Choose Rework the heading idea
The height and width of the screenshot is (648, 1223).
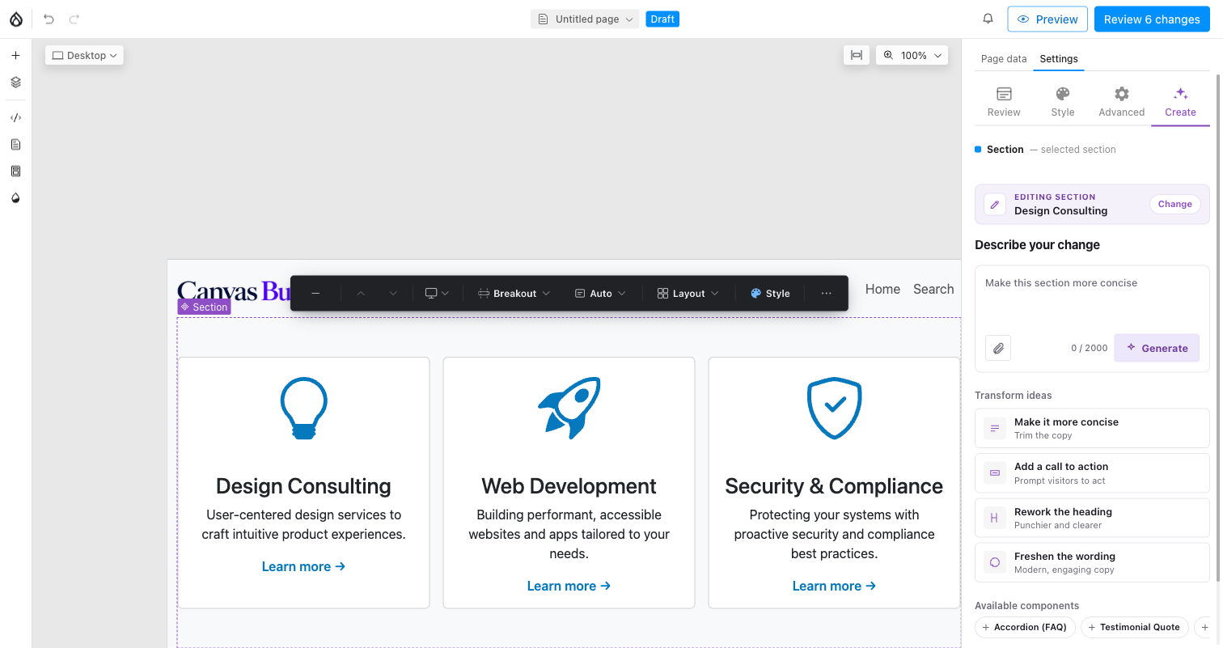tap(1092, 518)
